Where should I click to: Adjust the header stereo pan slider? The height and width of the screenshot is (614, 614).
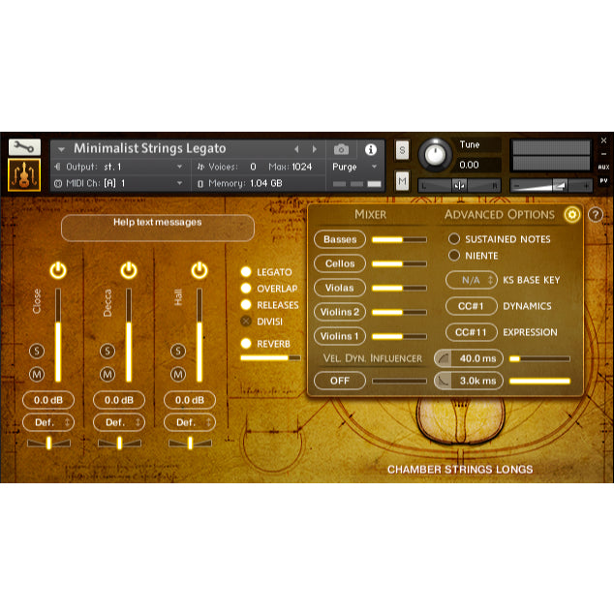[460, 186]
